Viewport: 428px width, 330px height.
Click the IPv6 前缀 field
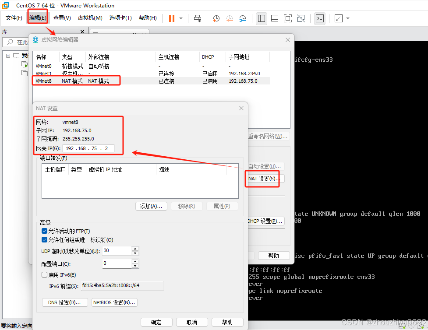[x=122, y=286]
